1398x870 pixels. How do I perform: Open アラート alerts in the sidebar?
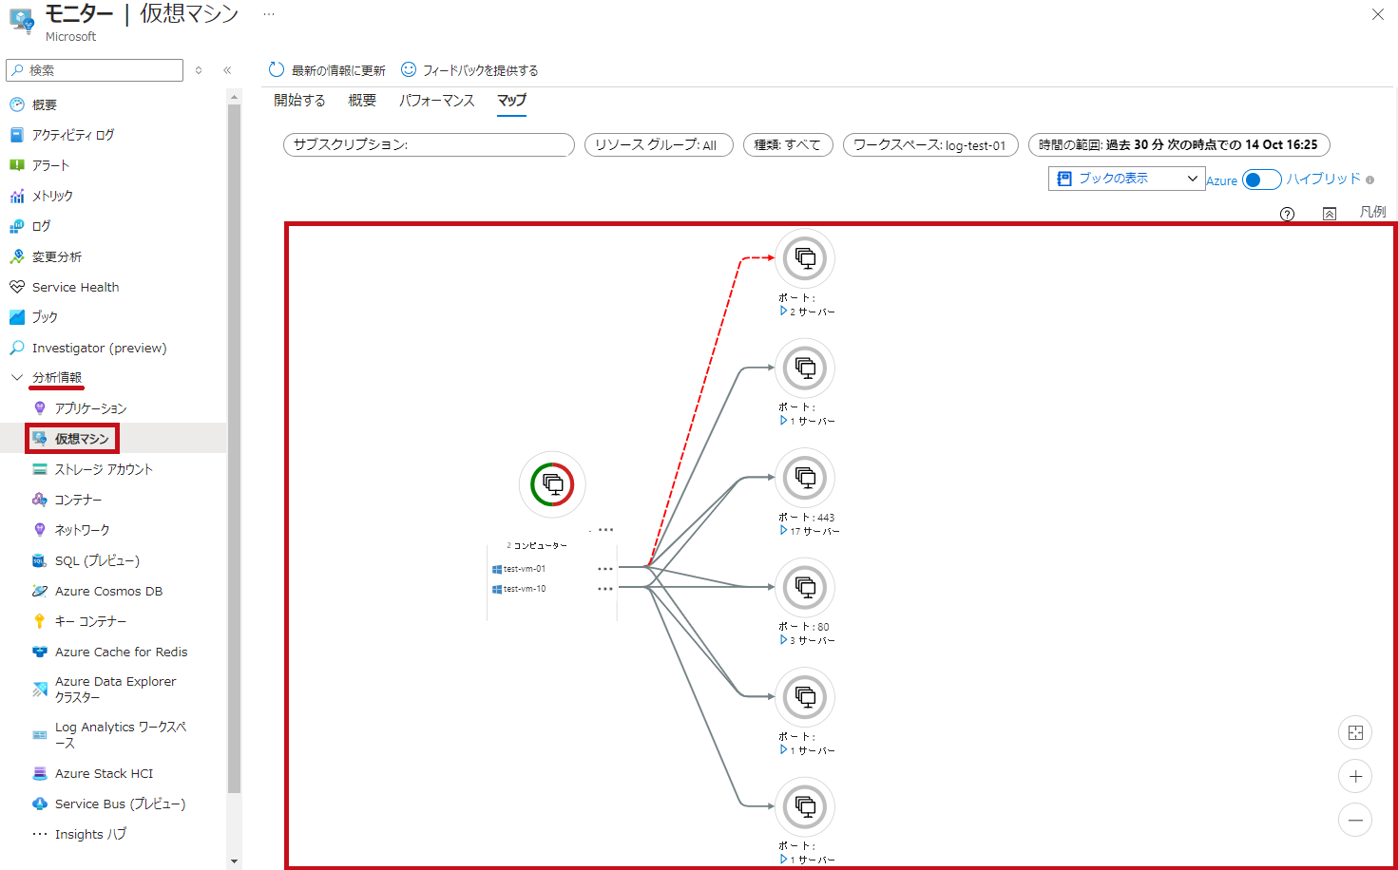pyautogui.click(x=50, y=165)
